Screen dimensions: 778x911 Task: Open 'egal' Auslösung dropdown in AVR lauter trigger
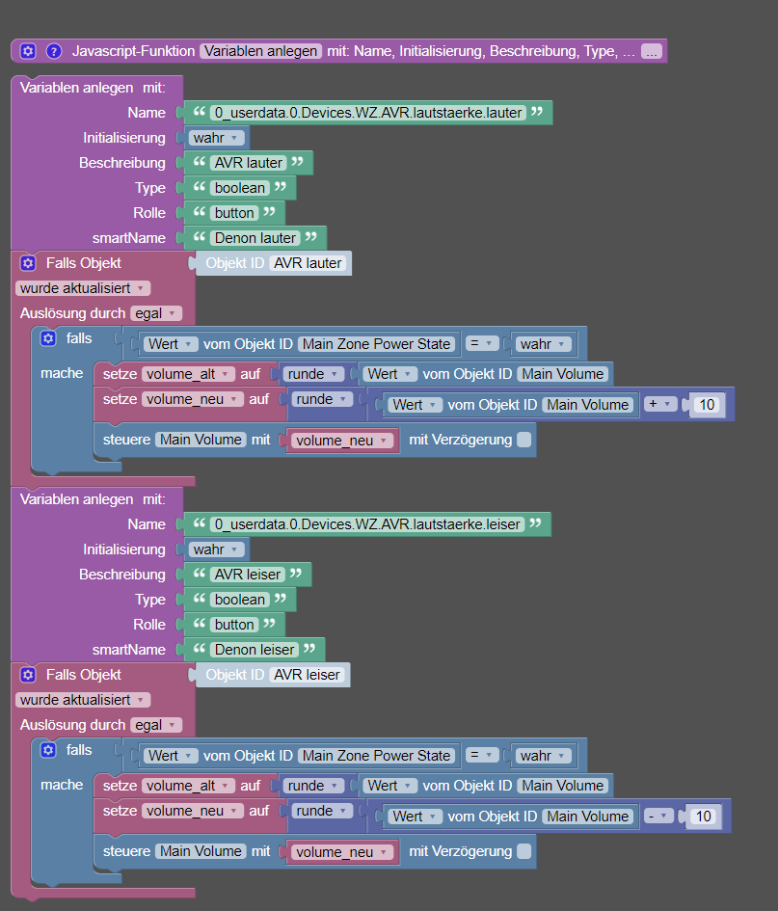(x=156, y=313)
